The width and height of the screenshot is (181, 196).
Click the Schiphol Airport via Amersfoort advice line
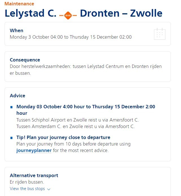(x=77, y=120)
